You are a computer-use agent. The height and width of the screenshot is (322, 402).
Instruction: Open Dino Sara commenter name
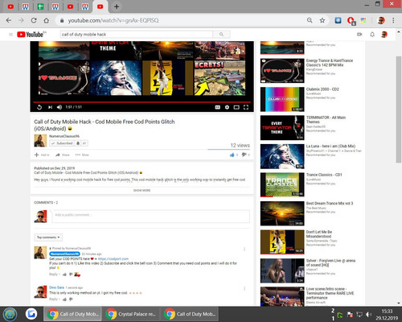tap(56, 287)
